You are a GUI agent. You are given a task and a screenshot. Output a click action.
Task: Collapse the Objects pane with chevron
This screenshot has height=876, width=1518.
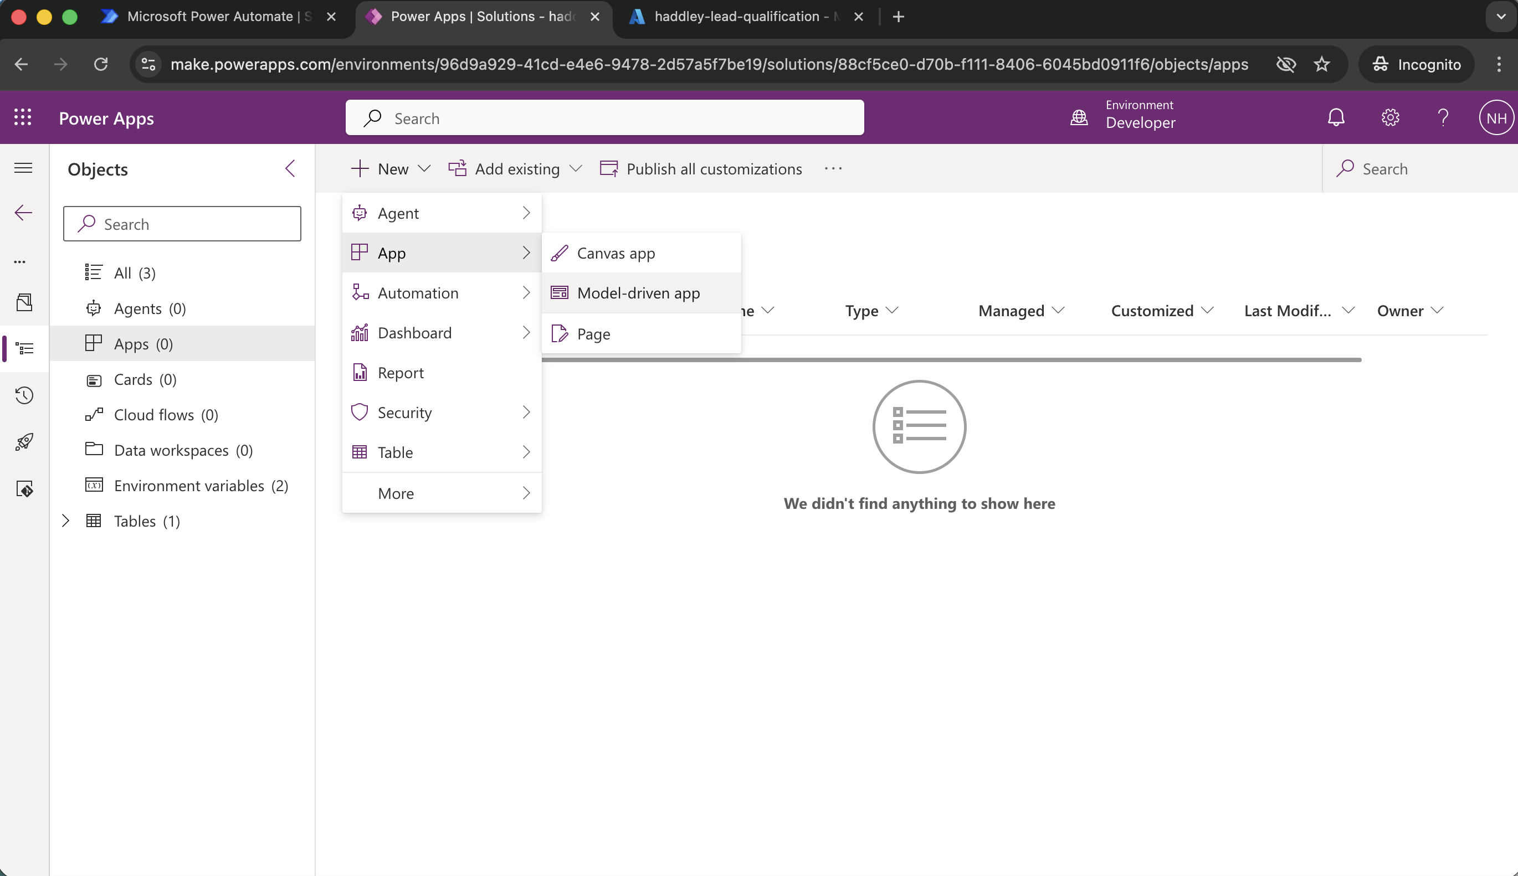(290, 168)
